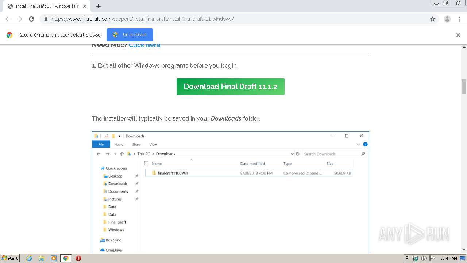The image size is (467, 263).
Task: Open the Windows Start menu
Action: point(10,258)
